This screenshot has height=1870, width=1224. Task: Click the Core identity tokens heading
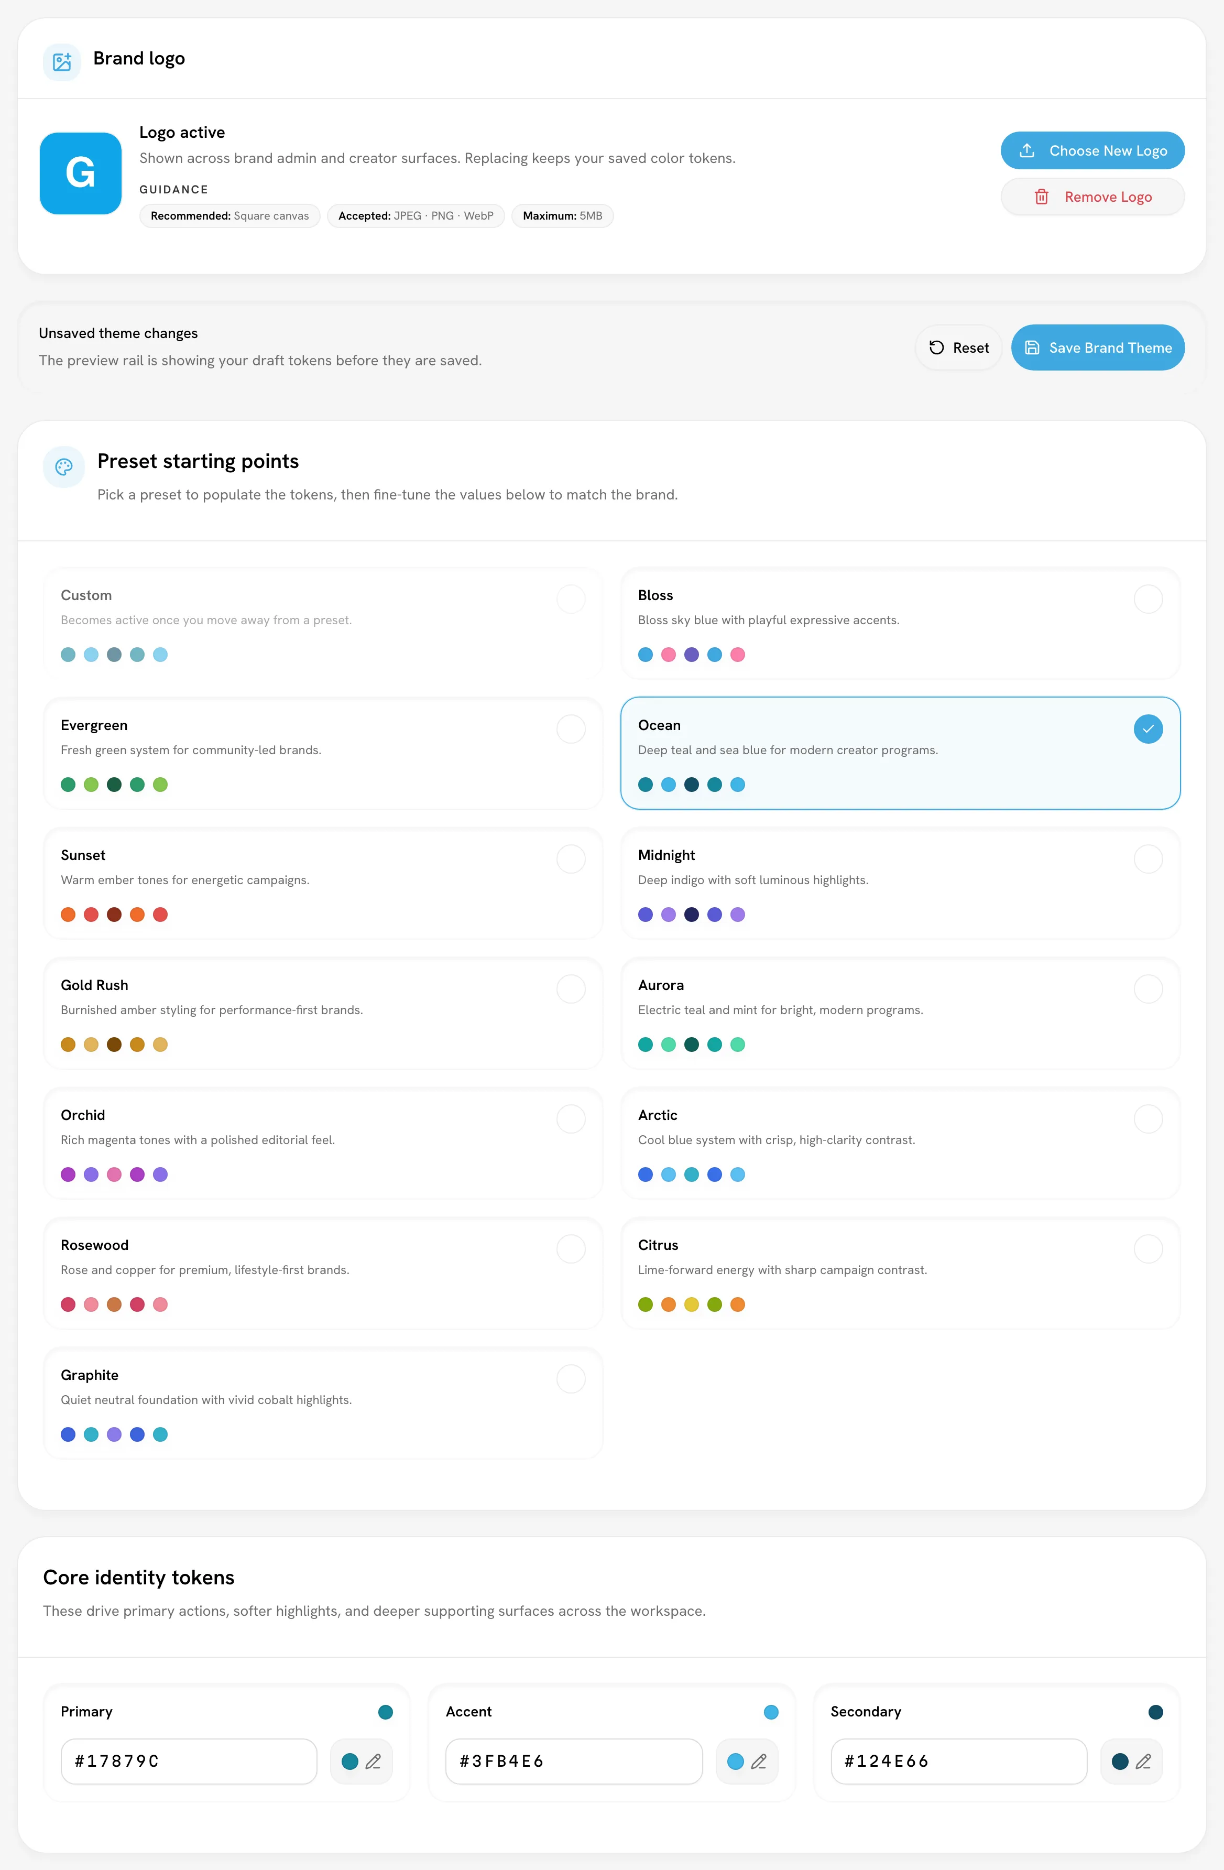click(139, 1578)
